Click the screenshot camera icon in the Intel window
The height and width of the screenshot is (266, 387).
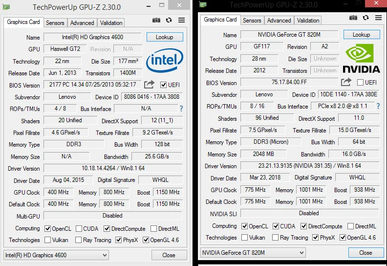(x=156, y=20)
